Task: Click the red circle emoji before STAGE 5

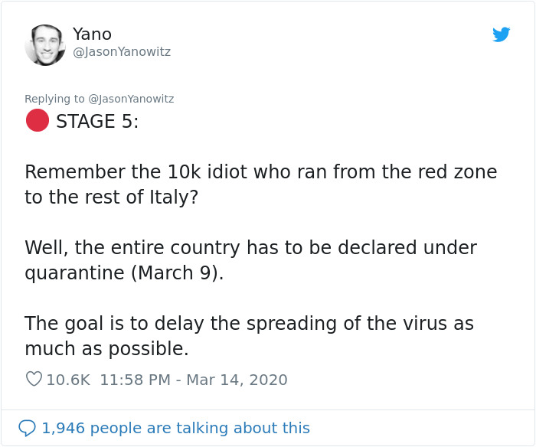Action: [38, 121]
